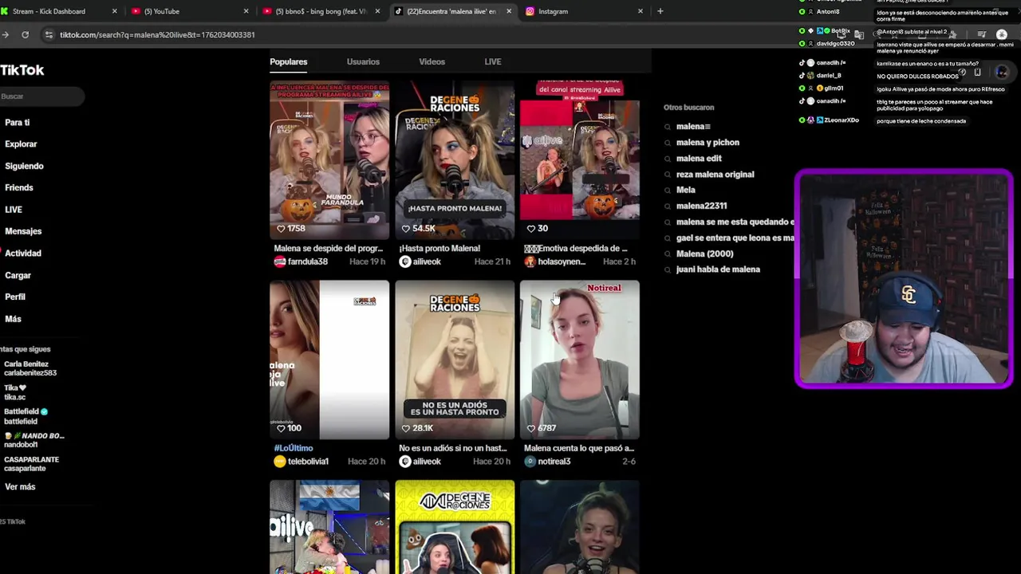This screenshot has height=574, width=1021.
Task: Expand followed accounts with Ver más
Action: (20, 487)
